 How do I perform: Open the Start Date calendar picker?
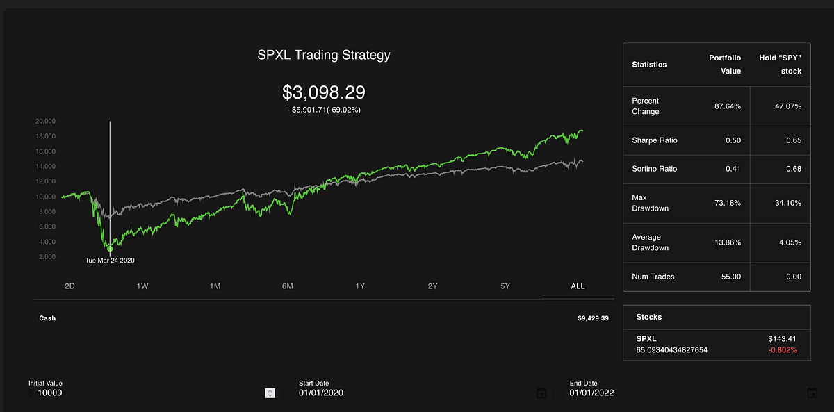[x=541, y=393]
